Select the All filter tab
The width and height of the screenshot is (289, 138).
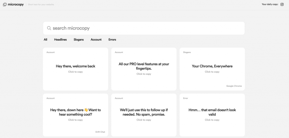click(45, 40)
